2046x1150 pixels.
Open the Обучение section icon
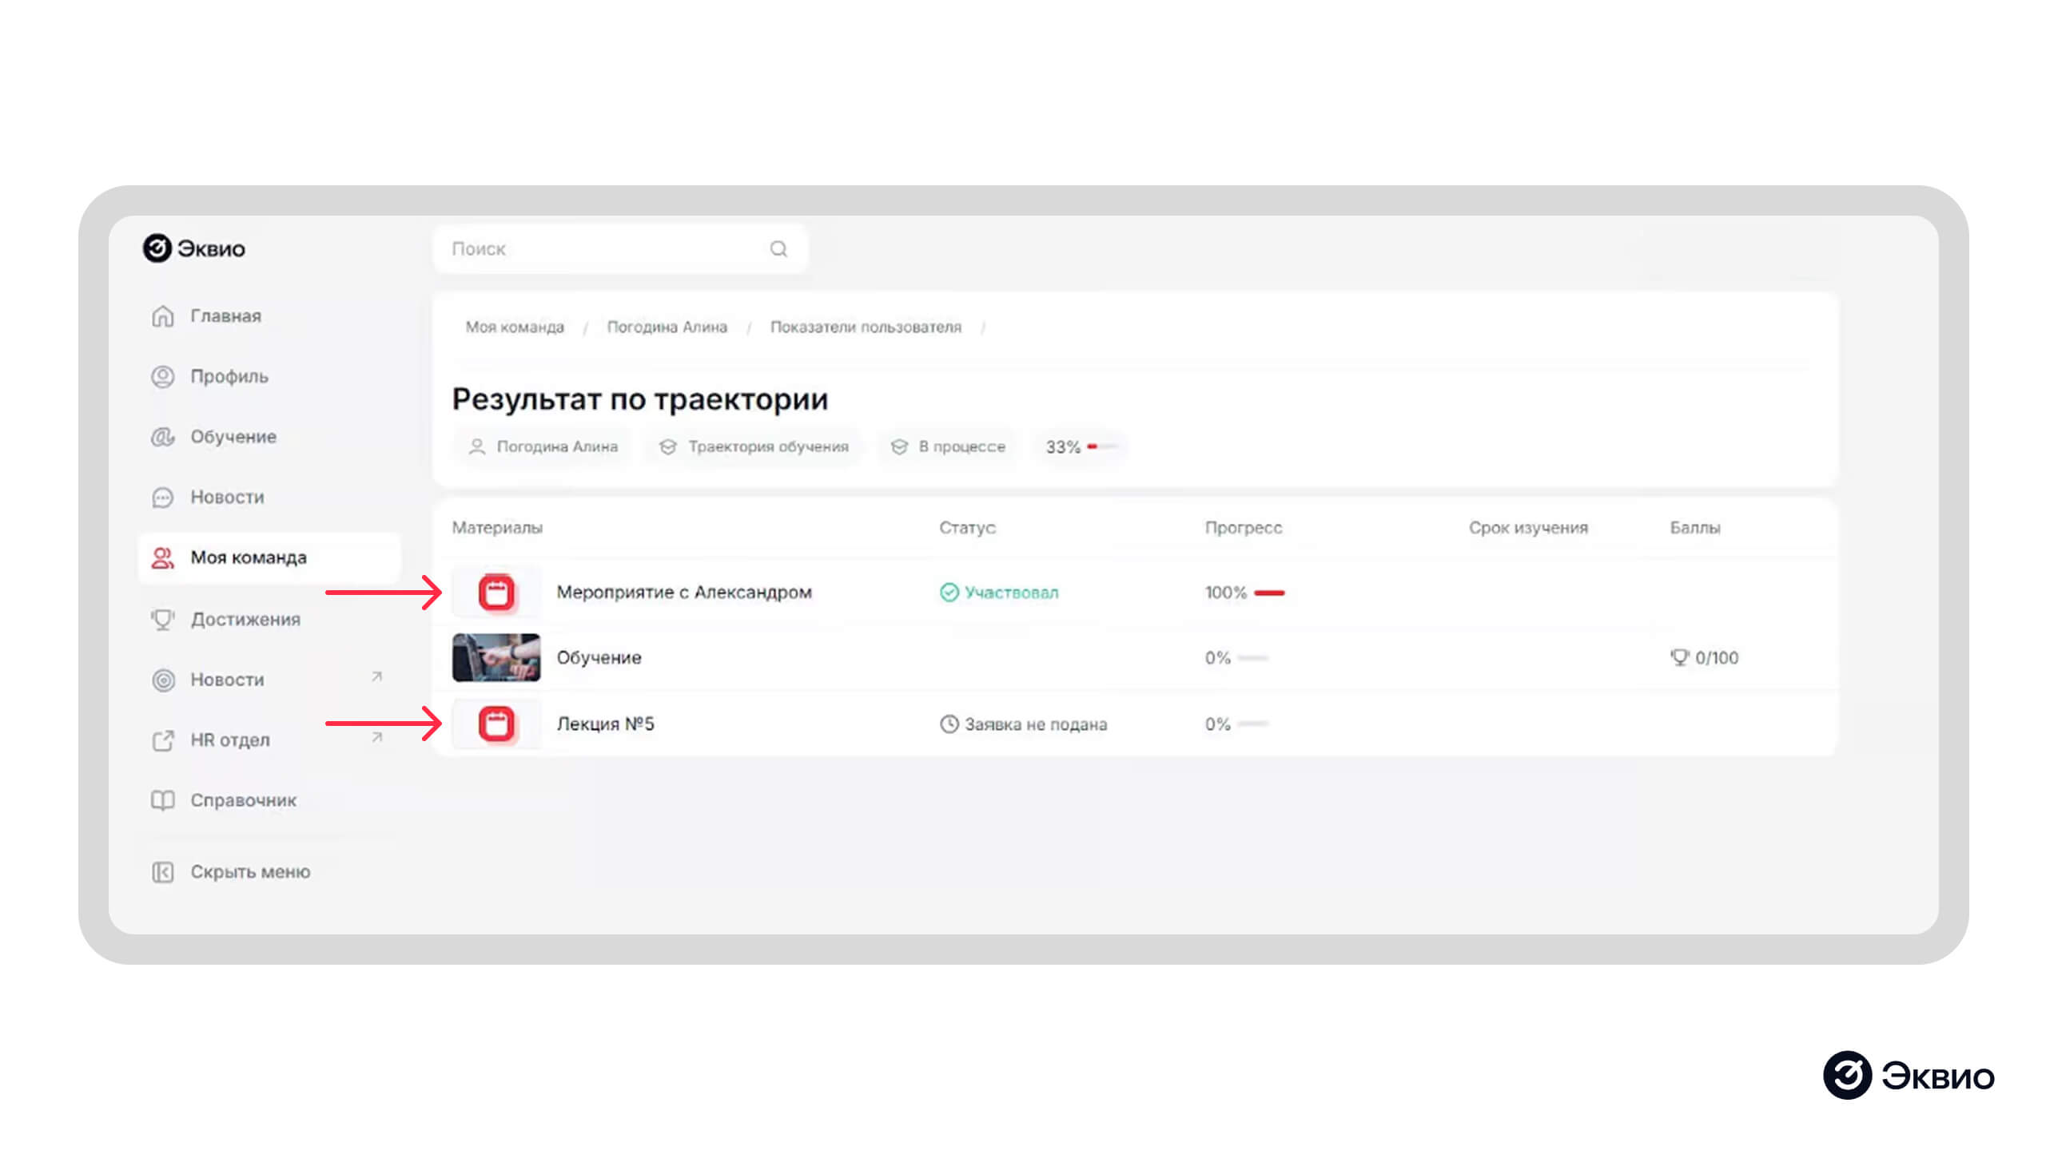162,437
